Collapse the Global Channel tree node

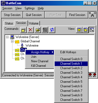[x=12, y=41]
